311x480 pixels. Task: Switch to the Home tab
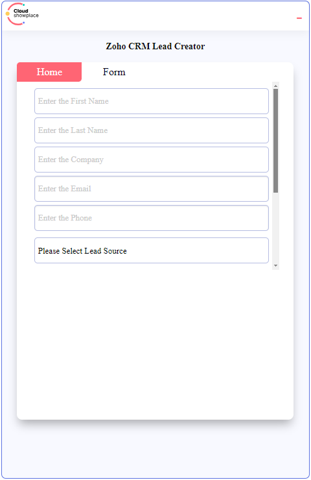49,72
